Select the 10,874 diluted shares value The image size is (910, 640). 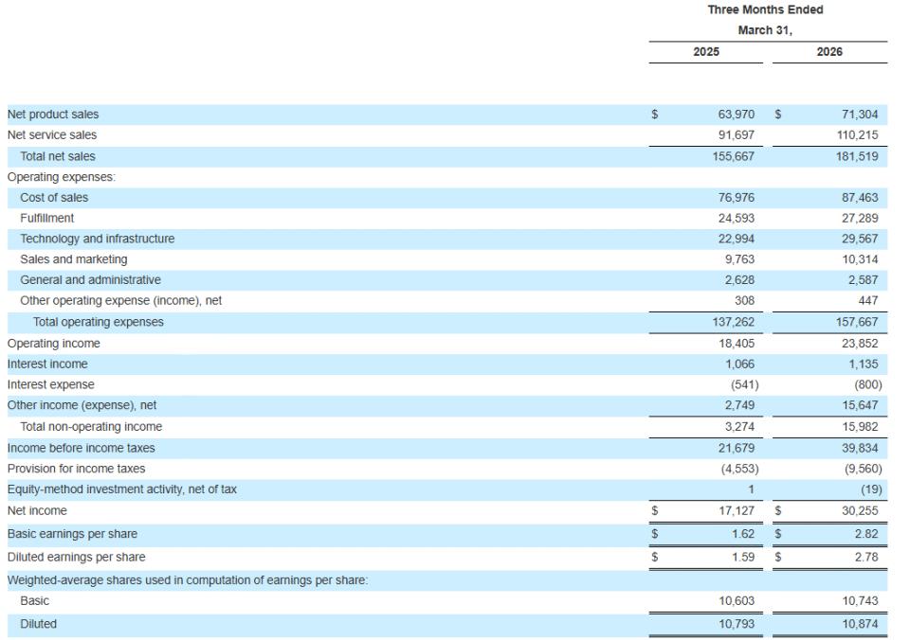pos(860,624)
